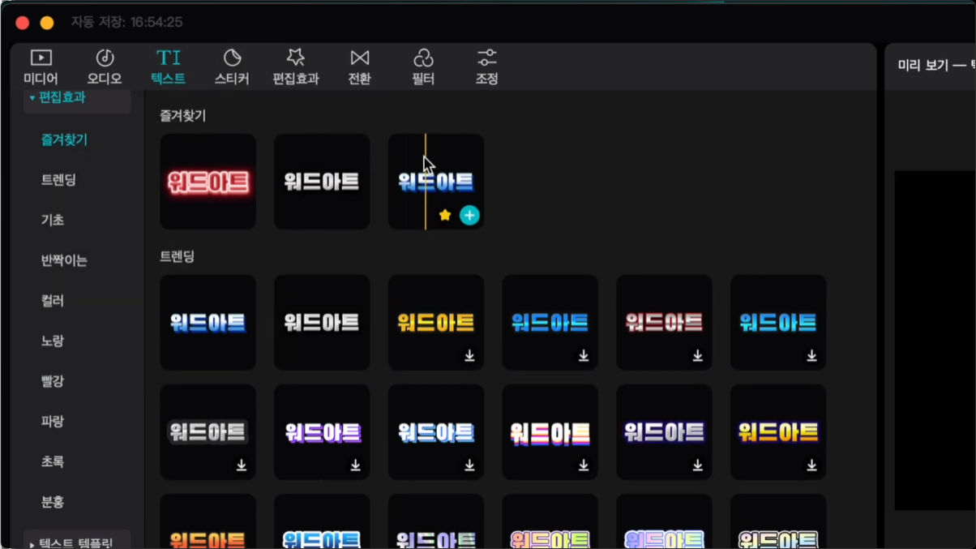Choose the 반짝이는 category
Image resolution: width=976 pixels, height=549 pixels.
pyautogui.click(x=64, y=260)
